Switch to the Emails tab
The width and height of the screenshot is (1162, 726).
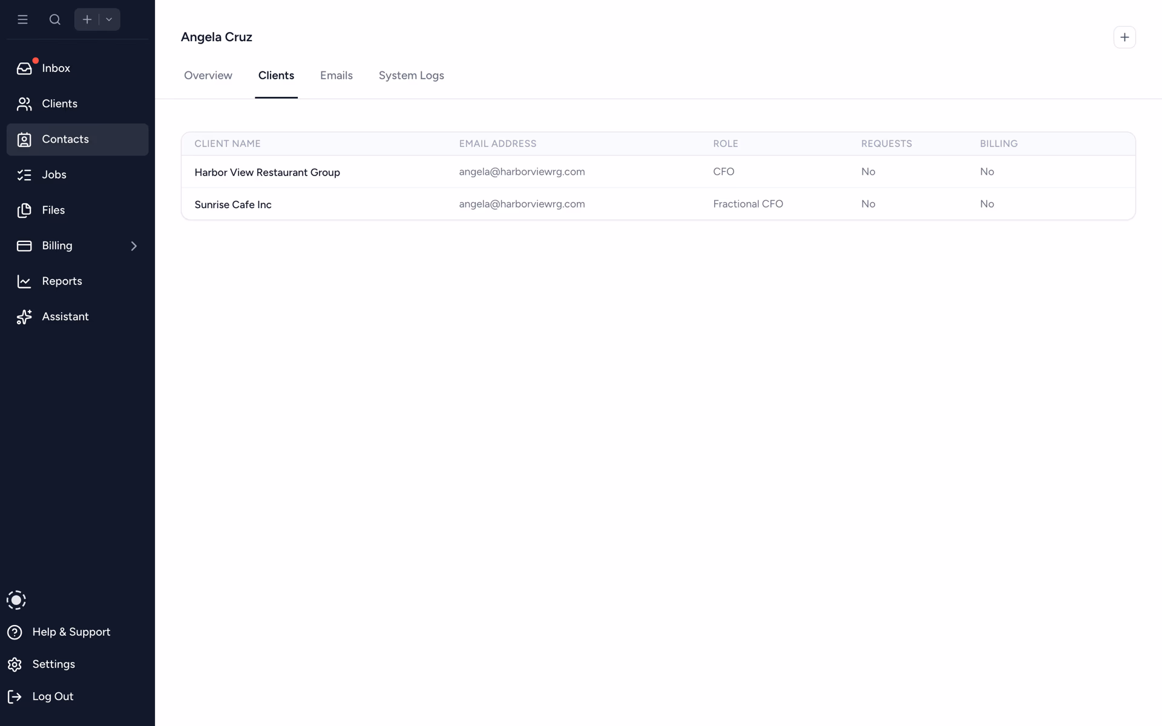coord(336,76)
